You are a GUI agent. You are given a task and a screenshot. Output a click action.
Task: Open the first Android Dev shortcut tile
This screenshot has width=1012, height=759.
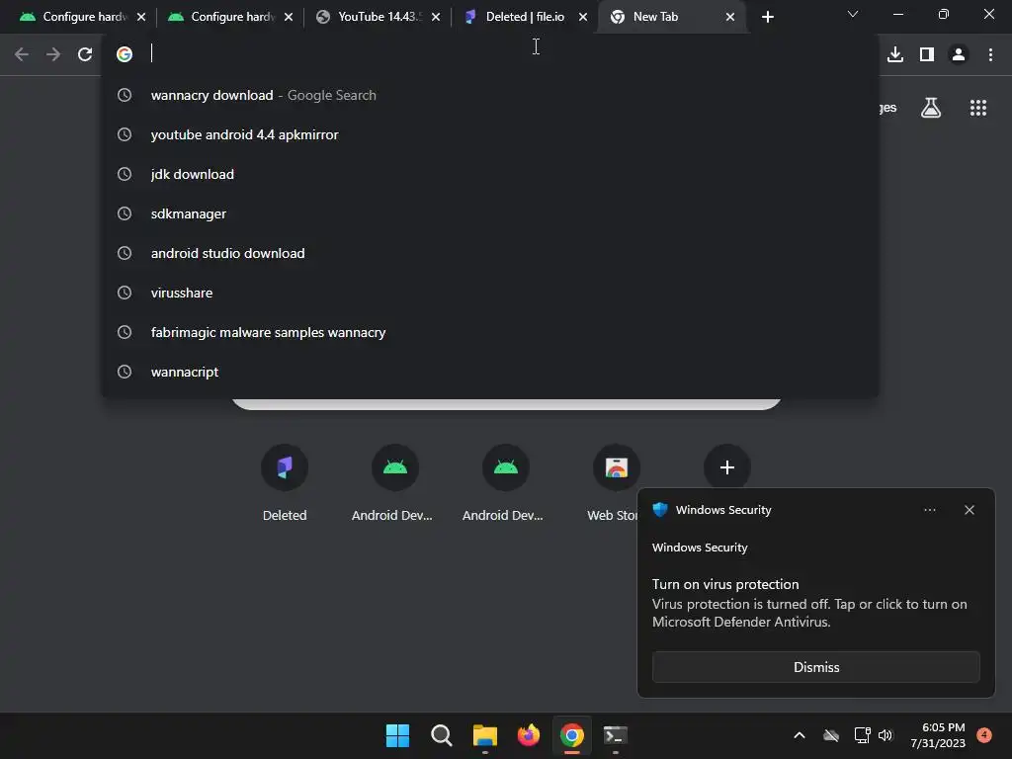pos(395,482)
